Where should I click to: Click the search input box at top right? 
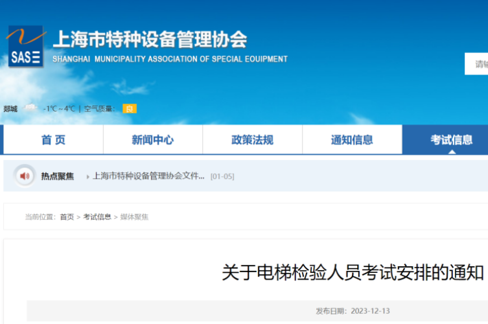477,64
